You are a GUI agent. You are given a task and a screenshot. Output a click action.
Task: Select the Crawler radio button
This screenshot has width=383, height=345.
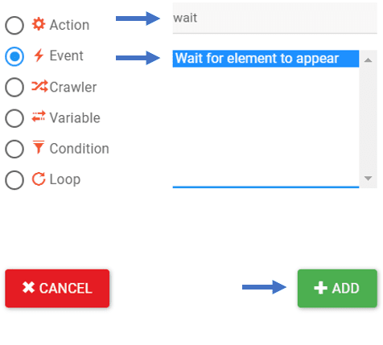click(x=14, y=87)
